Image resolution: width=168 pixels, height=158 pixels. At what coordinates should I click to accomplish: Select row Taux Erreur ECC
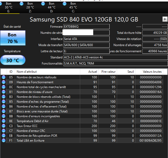pos(82,126)
